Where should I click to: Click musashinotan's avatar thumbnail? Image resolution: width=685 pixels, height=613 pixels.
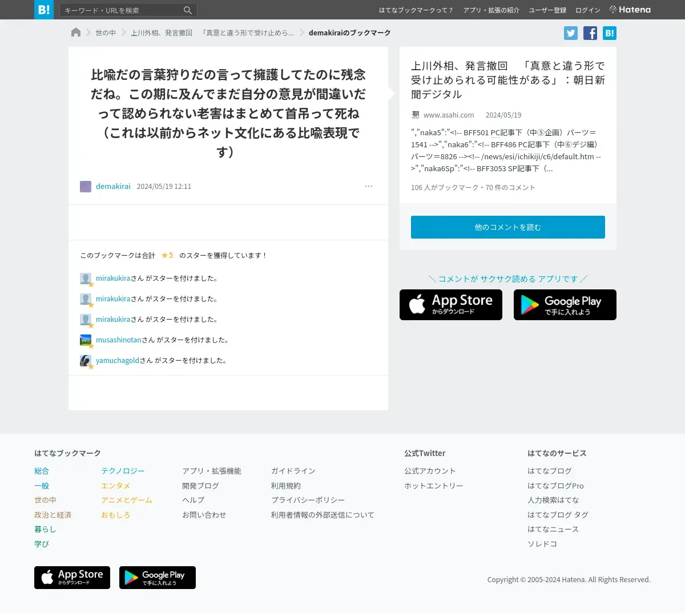click(86, 340)
